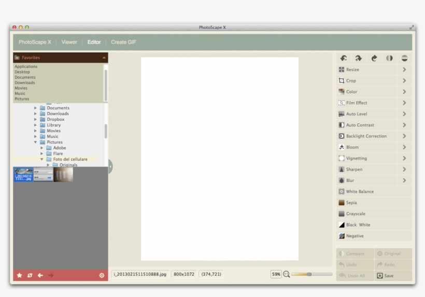Screen dimensions: 425x297
Task: Click the Auto Contrast icon
Action: (x=342, y=125)
